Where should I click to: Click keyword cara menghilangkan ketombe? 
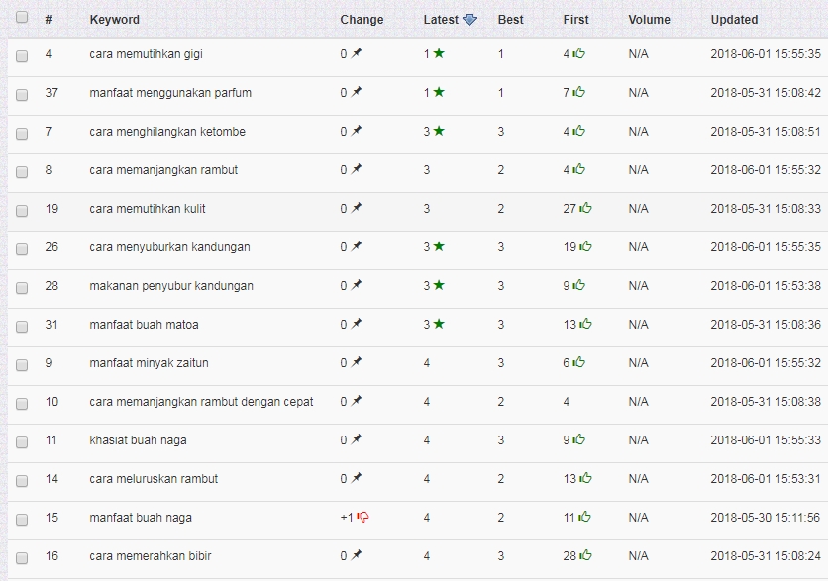(167, 132)
